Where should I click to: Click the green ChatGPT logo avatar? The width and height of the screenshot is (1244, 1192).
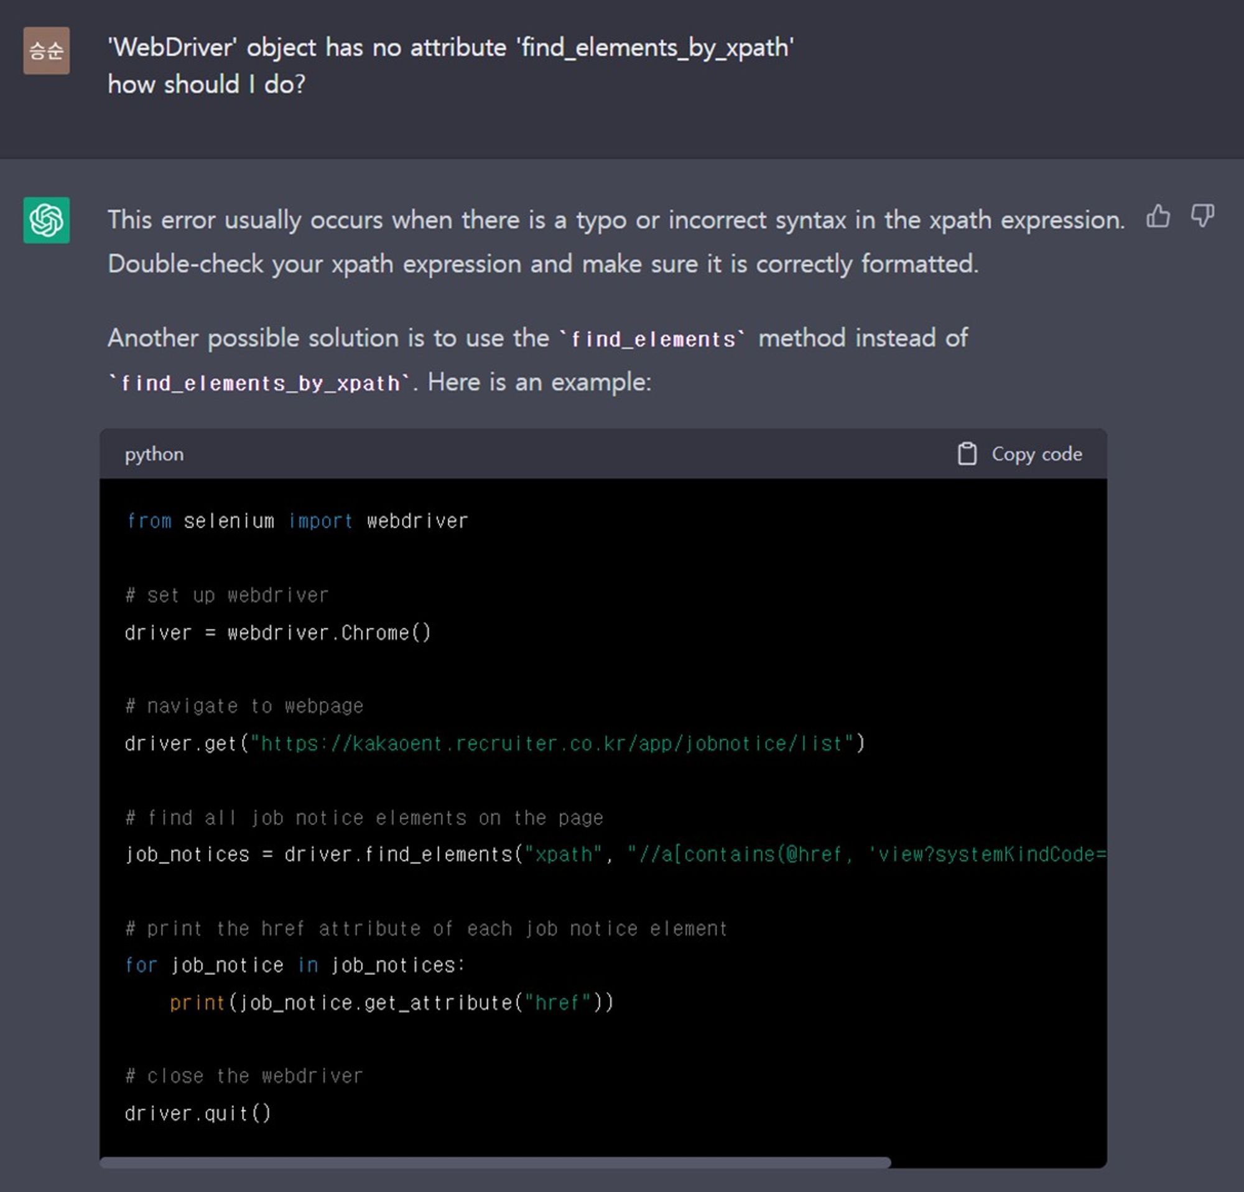coord(46,220)
